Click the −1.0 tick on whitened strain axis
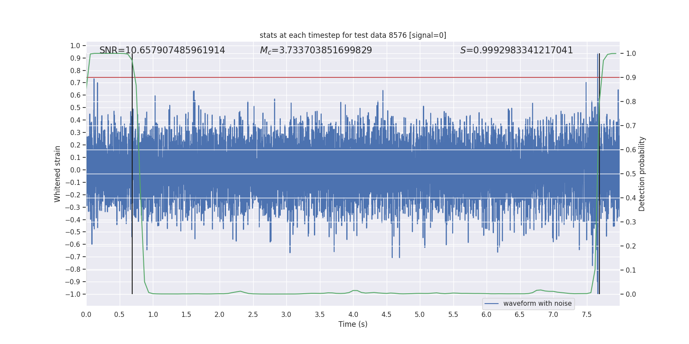 73,294
